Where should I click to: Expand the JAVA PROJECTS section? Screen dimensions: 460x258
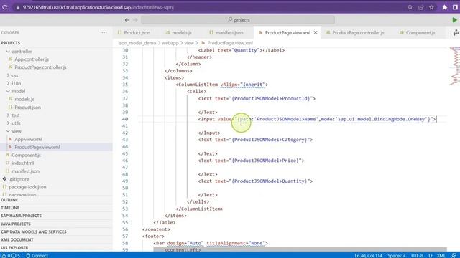(16, 224)
